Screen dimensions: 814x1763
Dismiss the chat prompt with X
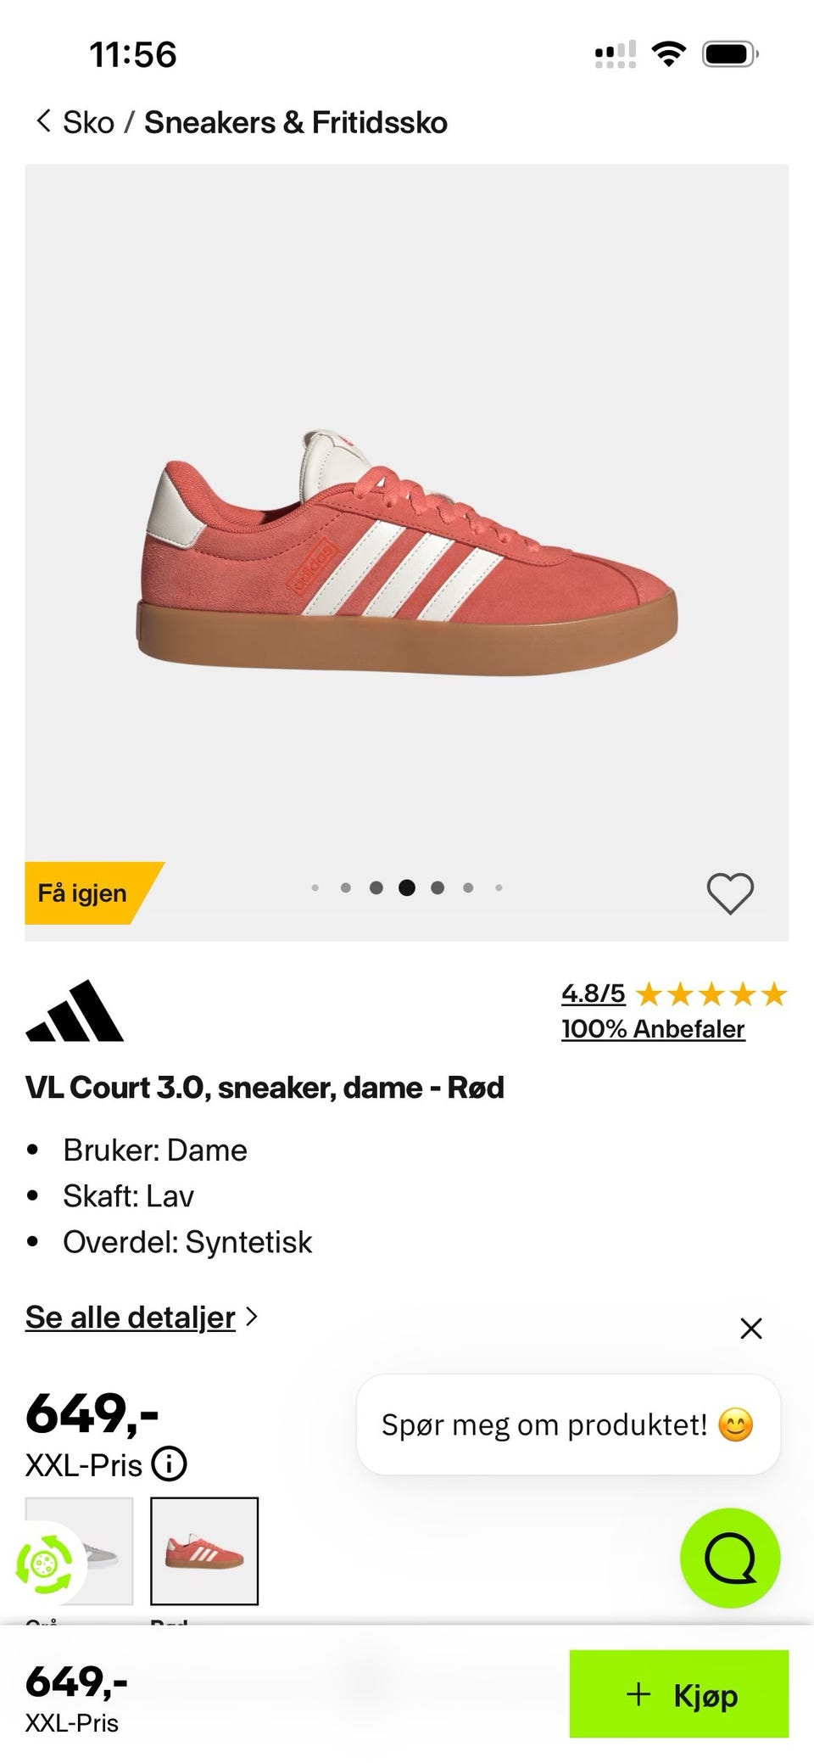pos(751,1328)
